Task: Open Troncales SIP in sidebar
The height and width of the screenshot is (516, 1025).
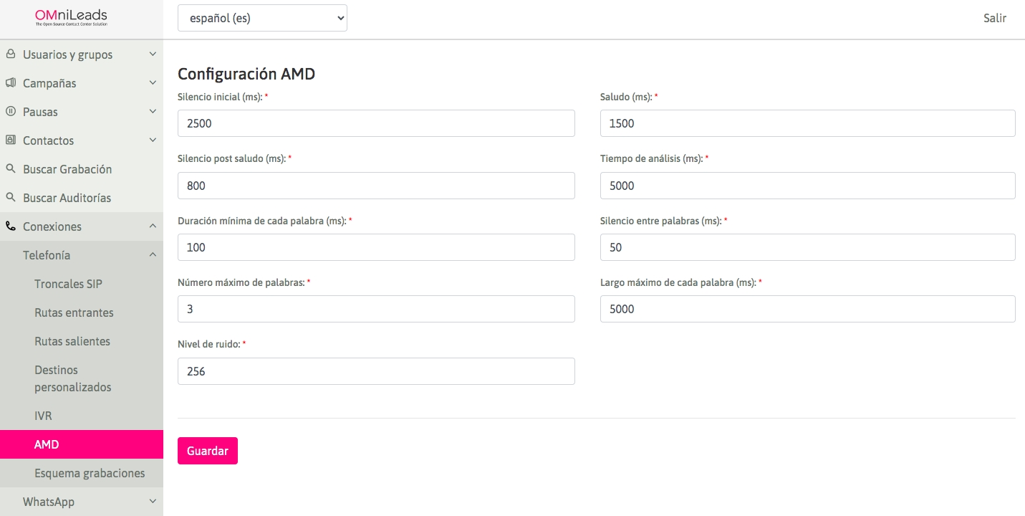Action: coord(68,284)
